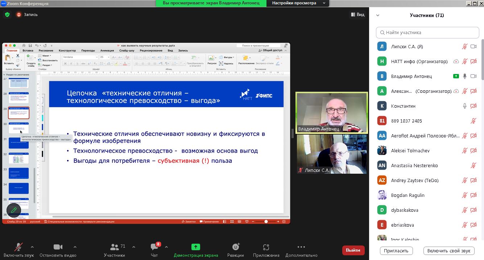
Task: Click microphone icon for Константин
Action: (x=465, y=106)
